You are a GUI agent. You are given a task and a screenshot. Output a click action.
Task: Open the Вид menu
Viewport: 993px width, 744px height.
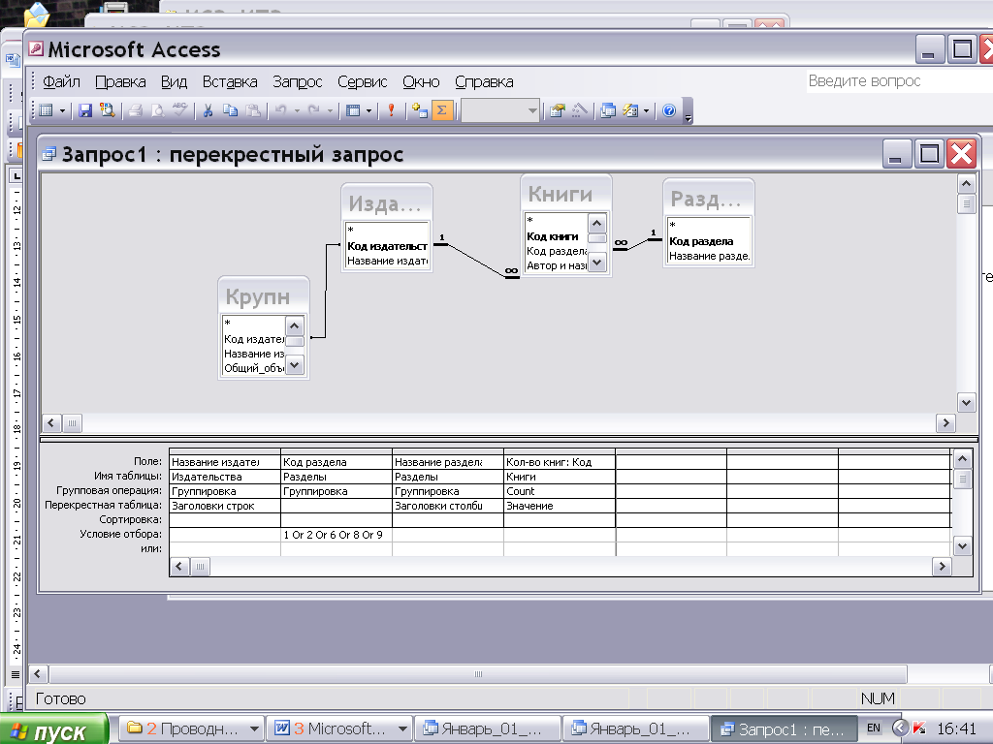174,81
